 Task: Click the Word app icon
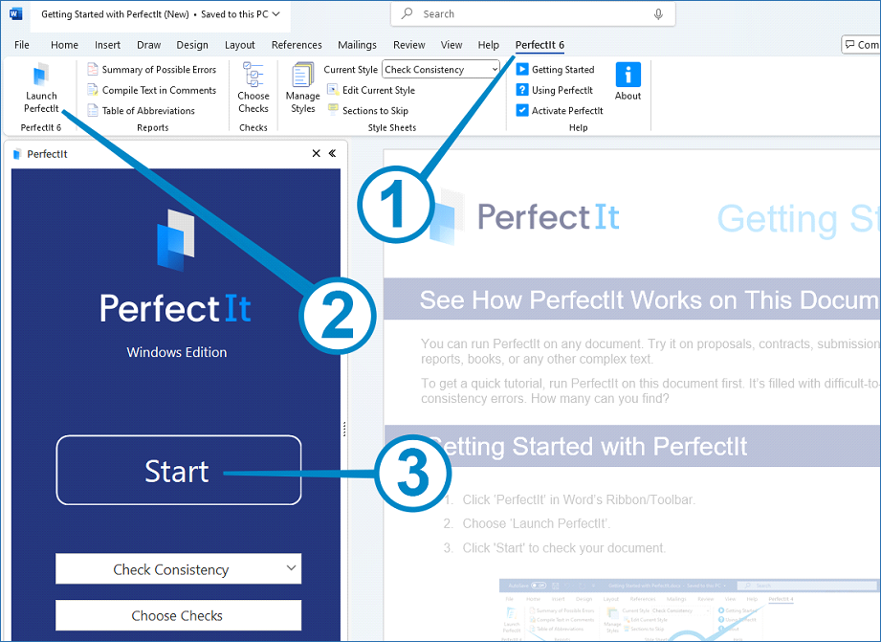pyautogui.click(x=15, y=13)
